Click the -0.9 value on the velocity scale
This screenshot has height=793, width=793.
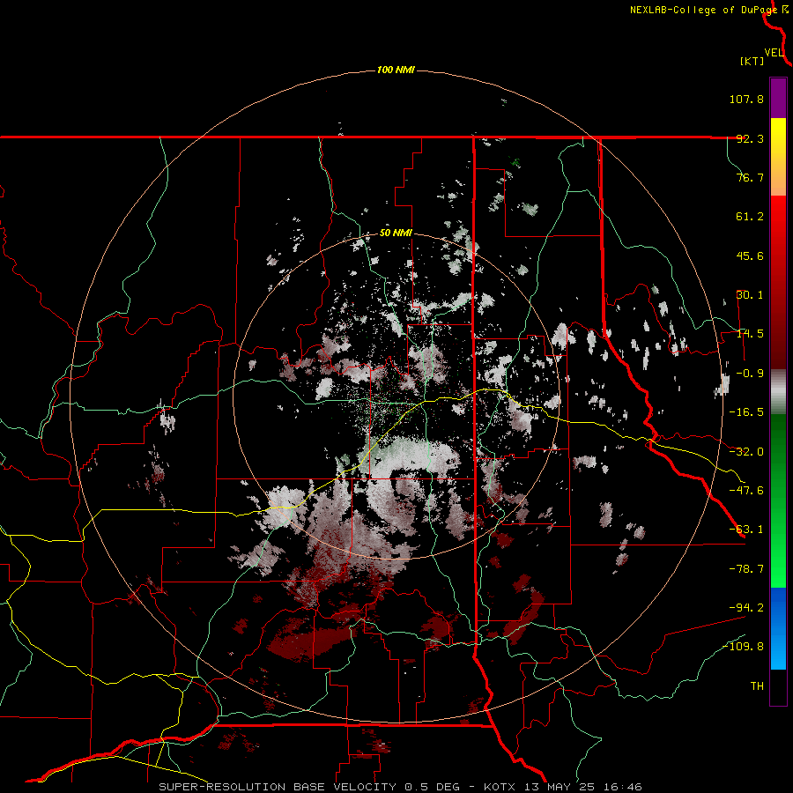750,374
